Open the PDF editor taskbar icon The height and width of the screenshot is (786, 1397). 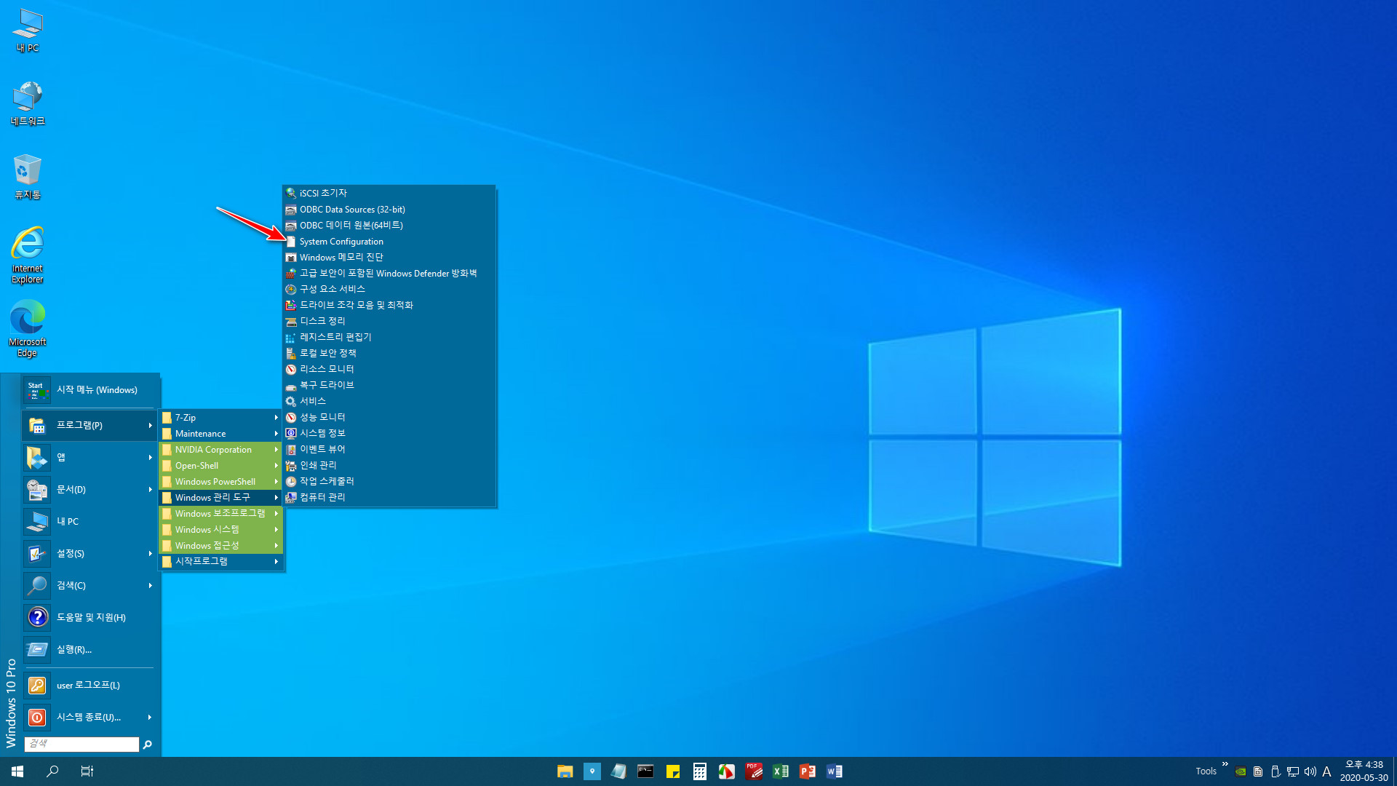click(753, 771)
